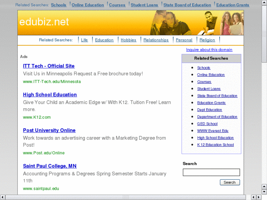Focus the sidebar Search text field
This screenshot has width=267, height=200.
pos(211,172)
